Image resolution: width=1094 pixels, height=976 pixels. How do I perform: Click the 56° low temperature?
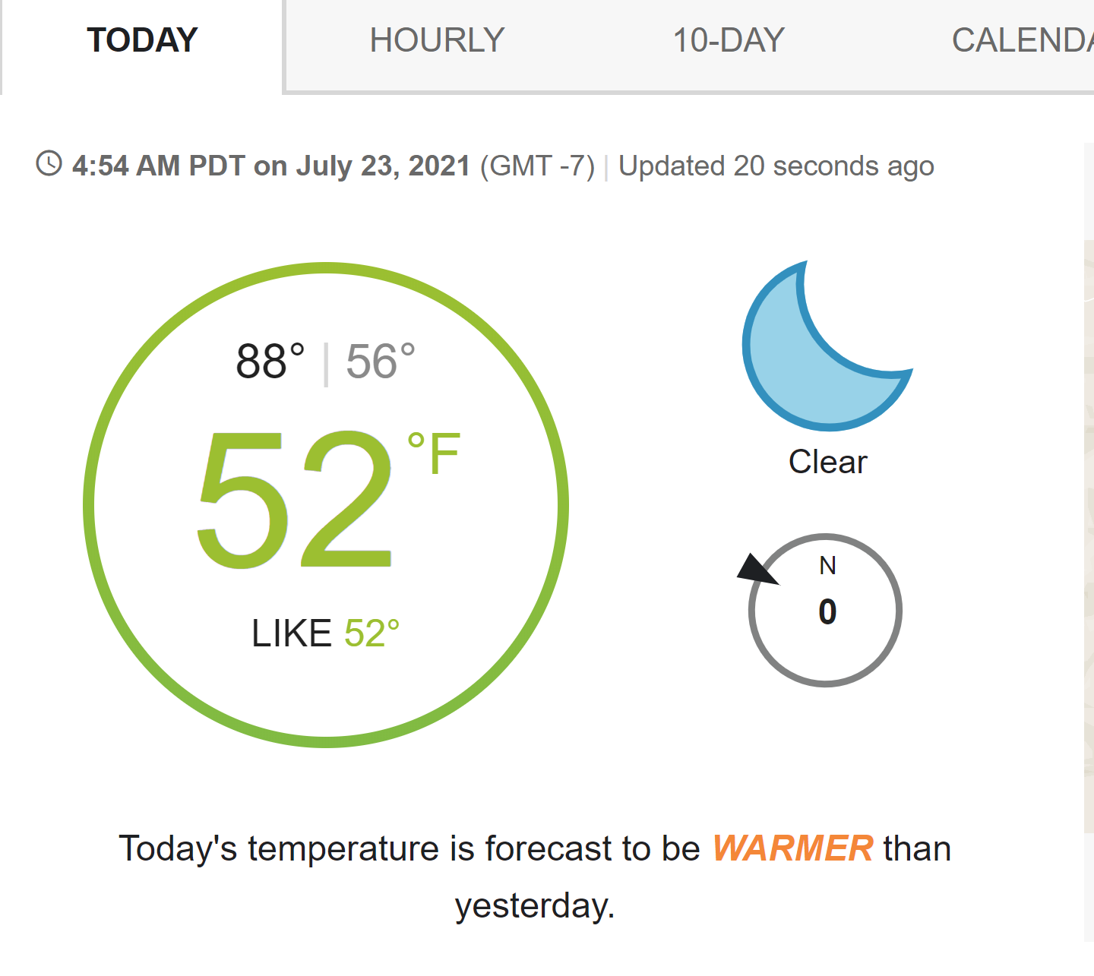coord(381,362)
